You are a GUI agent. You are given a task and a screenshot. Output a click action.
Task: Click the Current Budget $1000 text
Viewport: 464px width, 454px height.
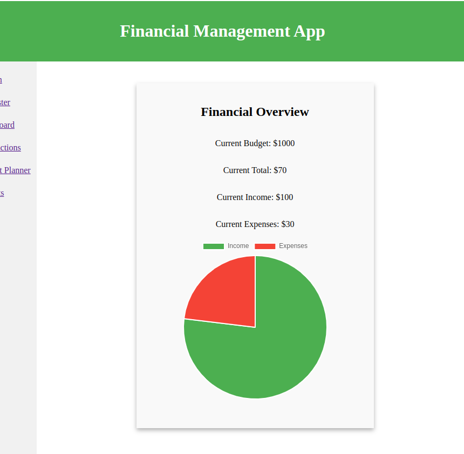point(255,143)
